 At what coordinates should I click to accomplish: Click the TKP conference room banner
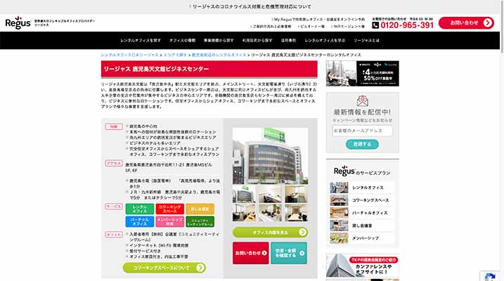pyautogui.click(x=362, y=266)
